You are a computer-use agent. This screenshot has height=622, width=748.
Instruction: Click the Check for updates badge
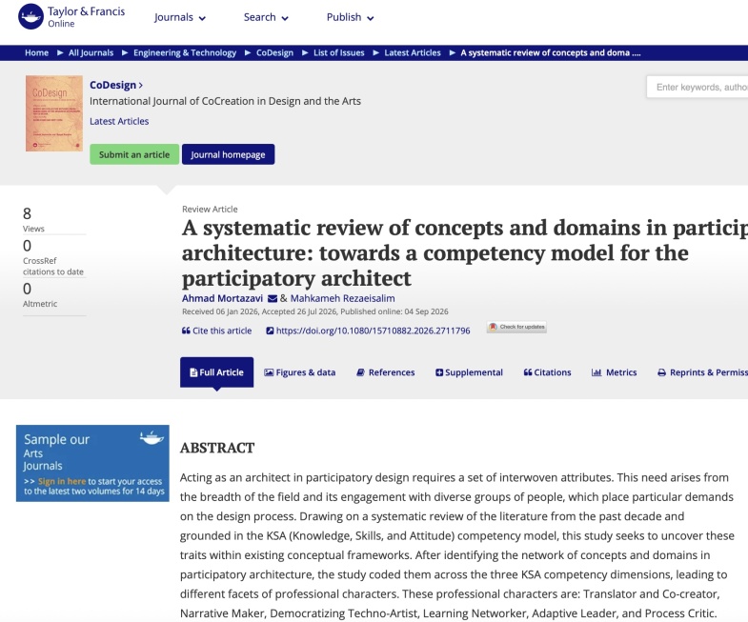[x=516, y=328]
